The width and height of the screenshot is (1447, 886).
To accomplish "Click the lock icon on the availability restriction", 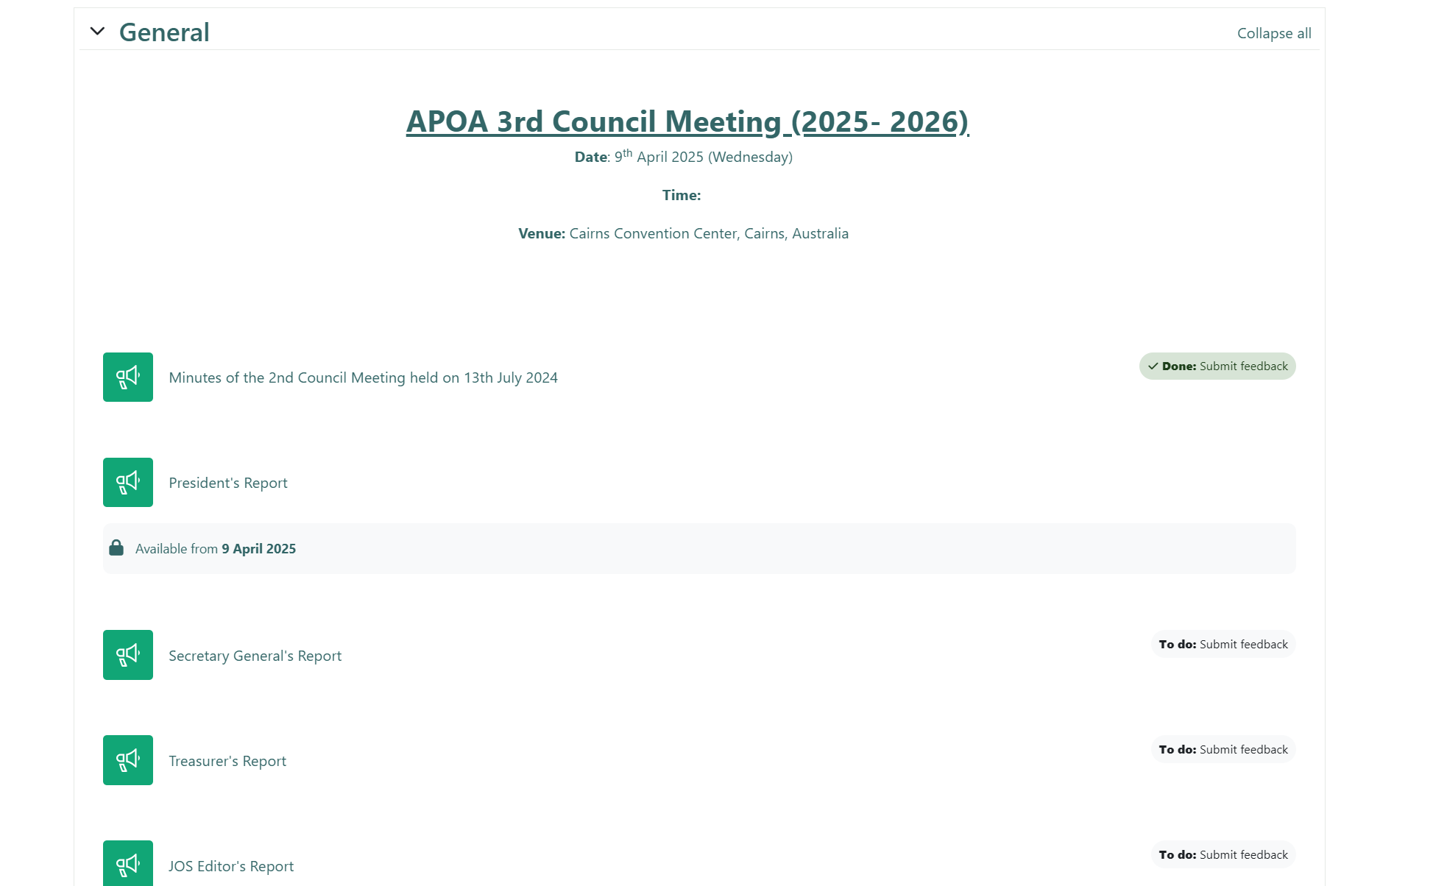I will 116,547.
